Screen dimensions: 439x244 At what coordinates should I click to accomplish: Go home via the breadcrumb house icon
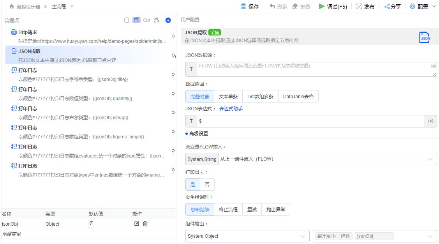coord(11,6)
